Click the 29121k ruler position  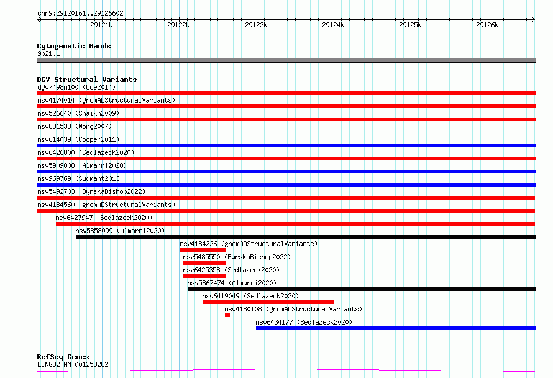coord(101,25)
